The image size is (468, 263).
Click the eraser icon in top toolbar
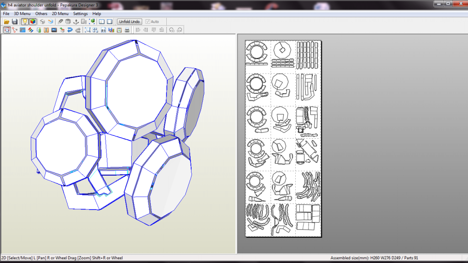[60, 21]
